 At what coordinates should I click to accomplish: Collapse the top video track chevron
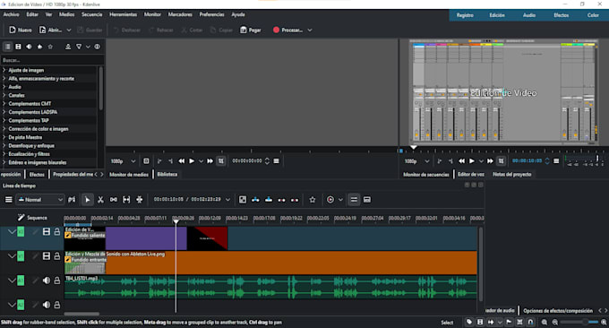[x=12, y=232]
